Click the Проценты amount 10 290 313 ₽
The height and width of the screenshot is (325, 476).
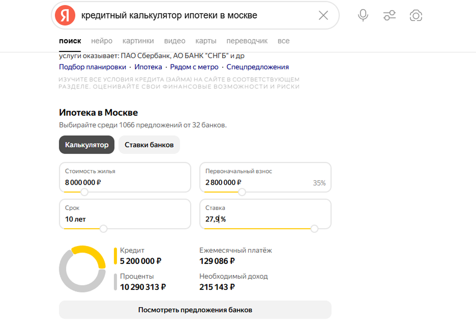coord(143,287)
